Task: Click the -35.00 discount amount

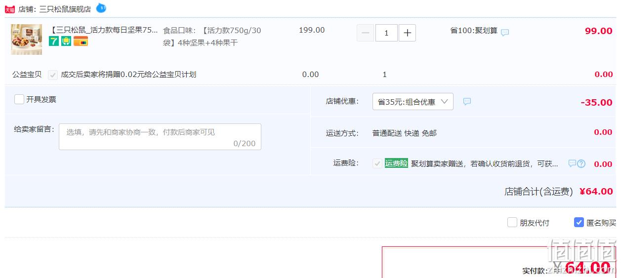Action: point(597,102)
